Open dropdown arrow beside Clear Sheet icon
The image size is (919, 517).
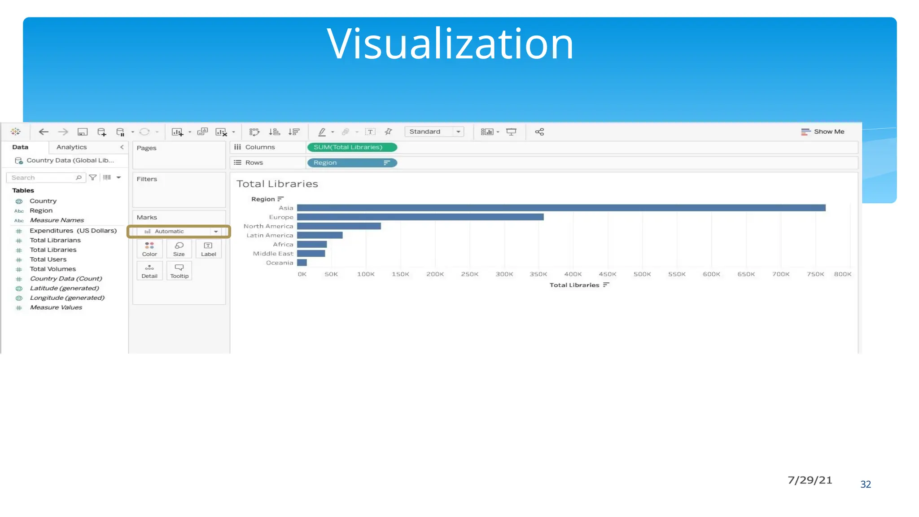[233, 132]
